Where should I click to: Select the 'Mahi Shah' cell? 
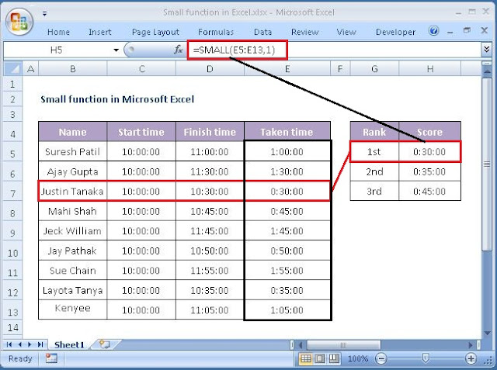pos(72,211)
